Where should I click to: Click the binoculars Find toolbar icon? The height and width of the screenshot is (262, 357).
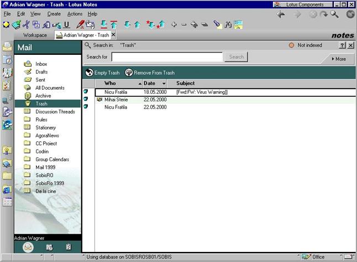click(228, 24)
